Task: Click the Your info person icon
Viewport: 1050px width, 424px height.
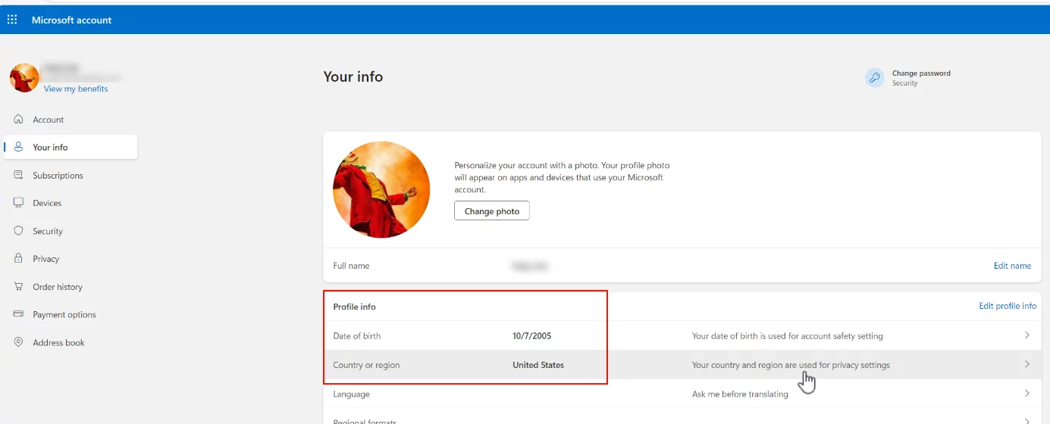Action: pyautogui.click(x=19, y=147)
